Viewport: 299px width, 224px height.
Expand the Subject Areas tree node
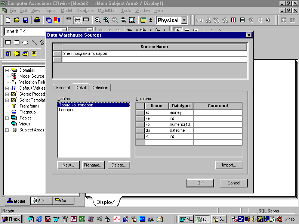pyautogui.click(x=7, y=130)
